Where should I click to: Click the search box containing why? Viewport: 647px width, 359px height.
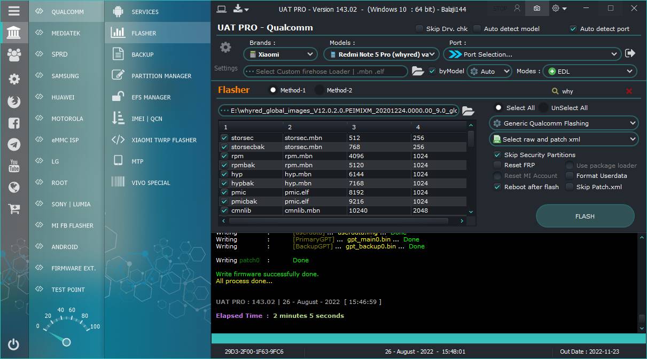pos(591,91)
